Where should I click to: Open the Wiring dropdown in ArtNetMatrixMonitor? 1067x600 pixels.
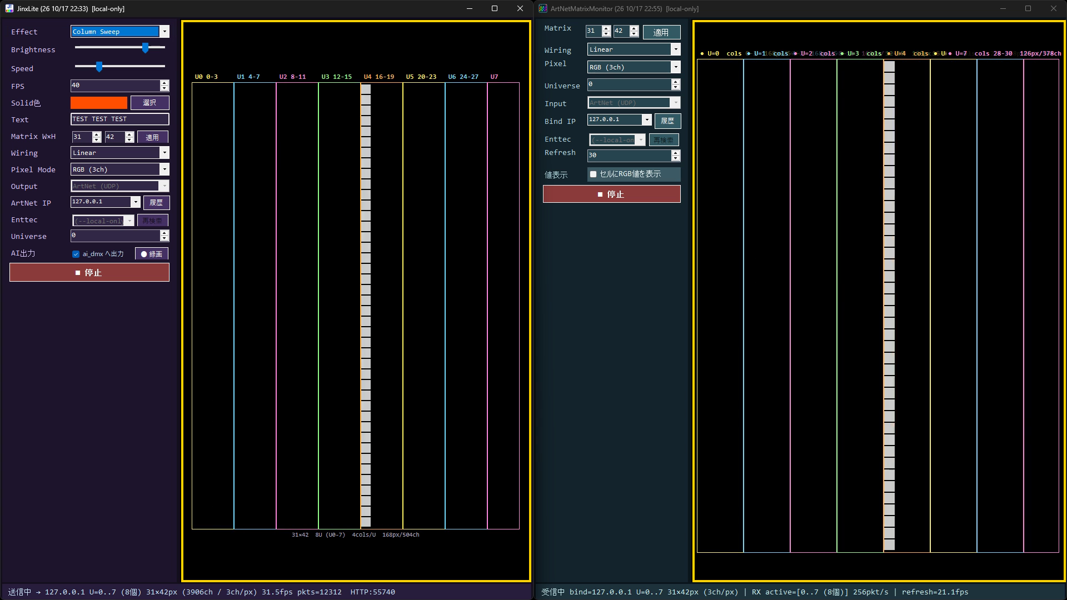tap(634, 49)
